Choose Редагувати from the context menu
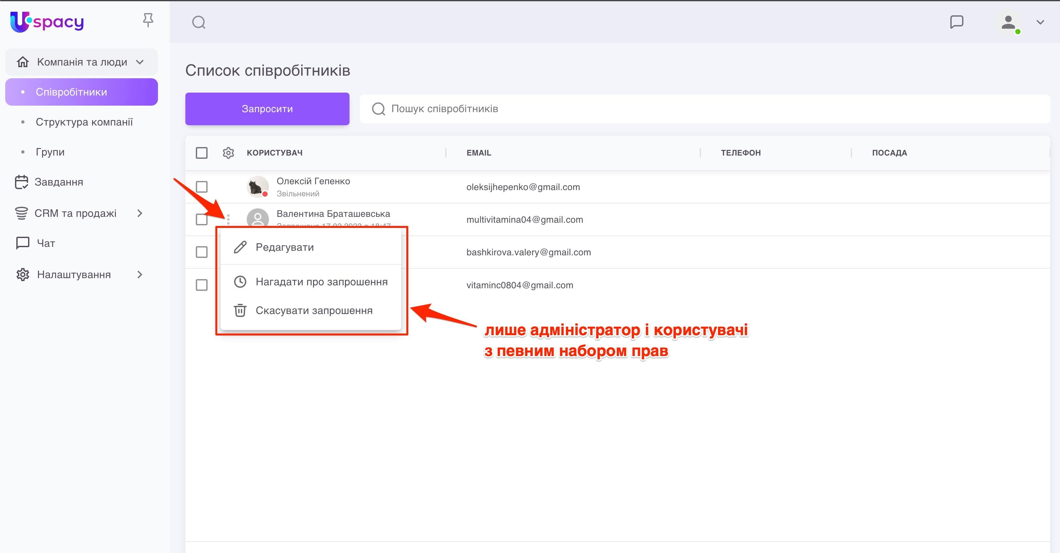The image size is (1060, 553). pos(285,247)
